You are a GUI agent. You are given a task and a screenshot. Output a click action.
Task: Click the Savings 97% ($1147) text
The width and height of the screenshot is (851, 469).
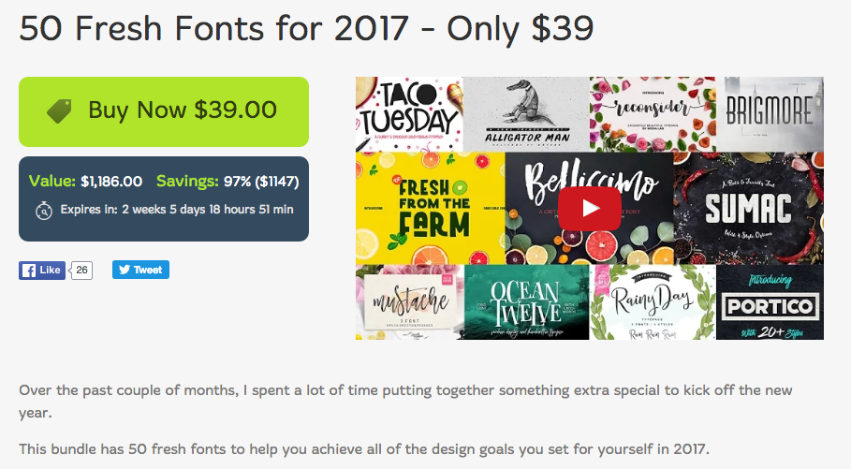pyautogui.click(x=227, y=182)
